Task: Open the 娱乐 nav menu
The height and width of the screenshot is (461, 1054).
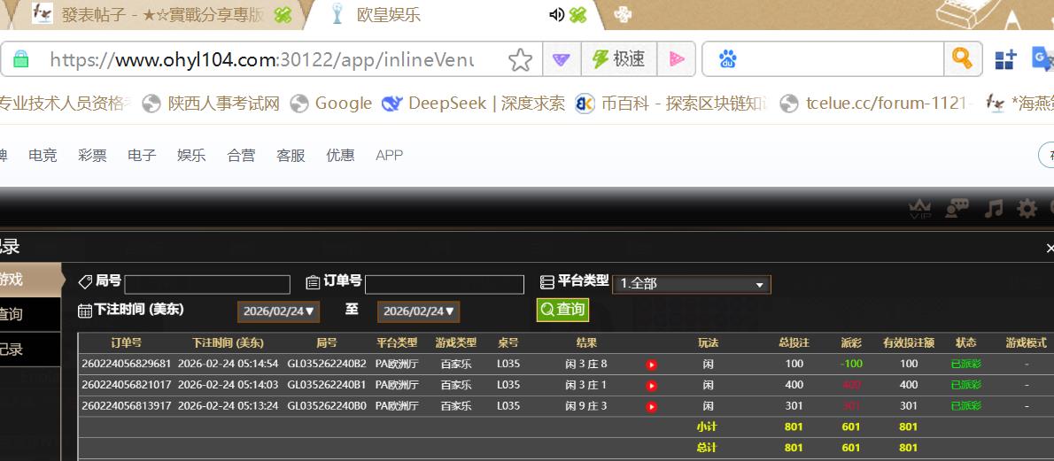Action: (x=191, y=156)
